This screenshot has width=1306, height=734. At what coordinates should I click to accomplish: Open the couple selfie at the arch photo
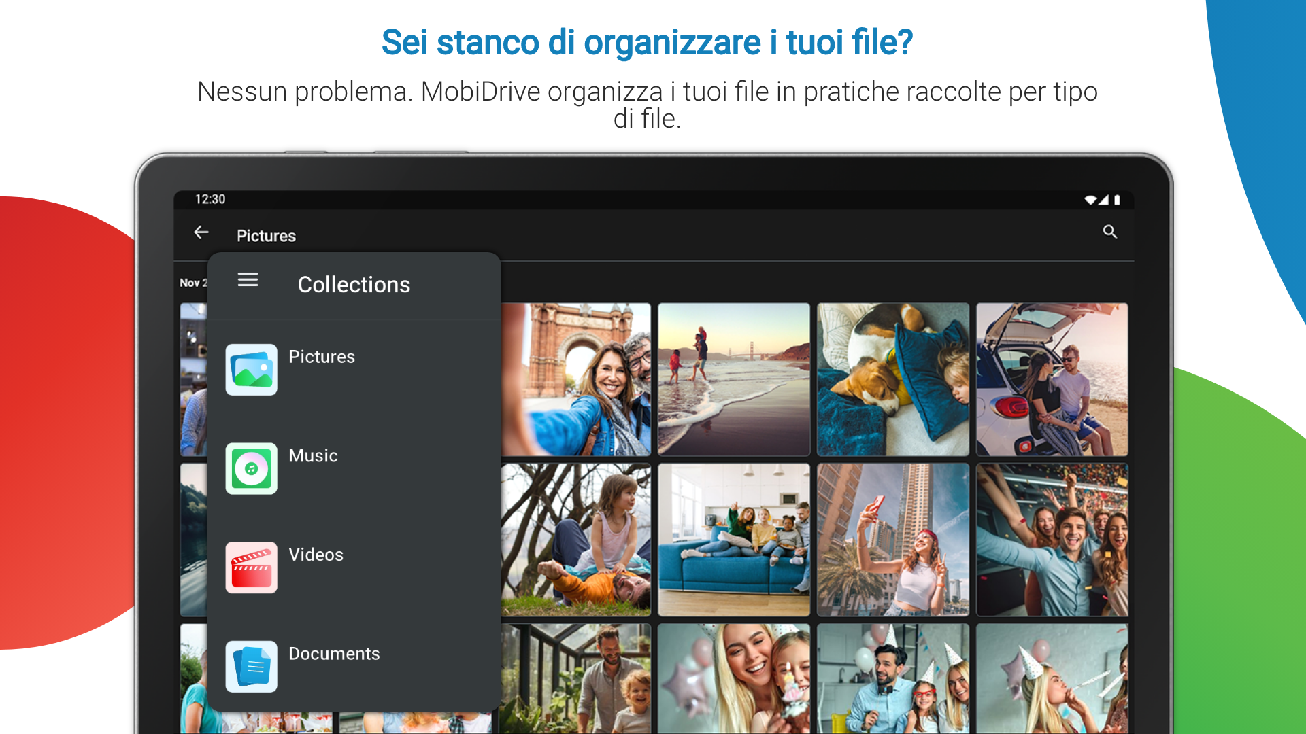576,379
